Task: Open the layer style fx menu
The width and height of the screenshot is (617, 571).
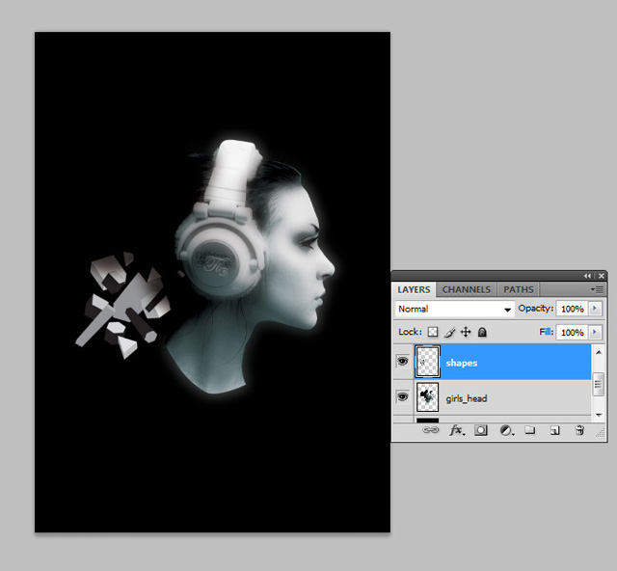Action: point(457,430)
